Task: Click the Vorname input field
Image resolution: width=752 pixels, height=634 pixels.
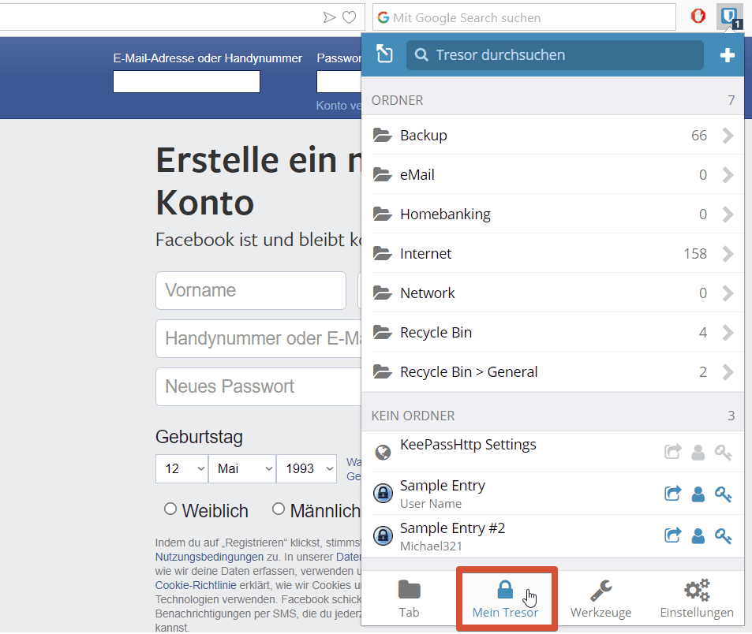Action: click(x=251, y=290)
